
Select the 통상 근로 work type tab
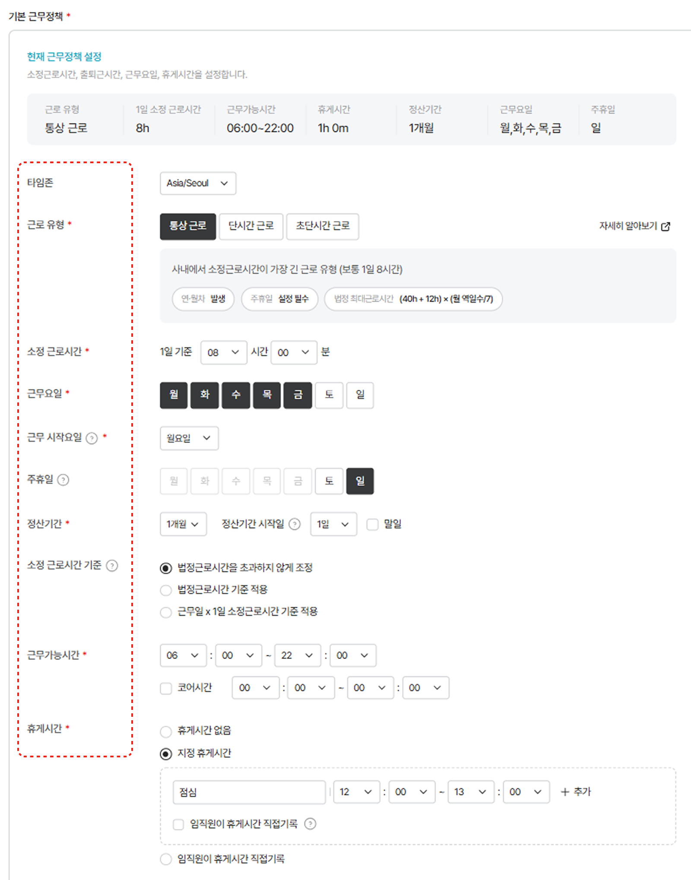click(188, 226)
